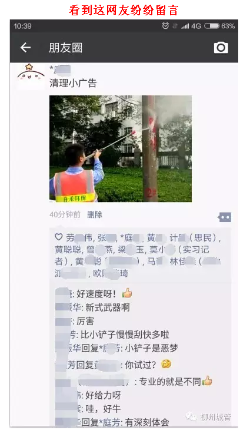The image size is (250, 430).
Task: Tap the comment 好速度呀!
Action: click(x=96, y=294)
